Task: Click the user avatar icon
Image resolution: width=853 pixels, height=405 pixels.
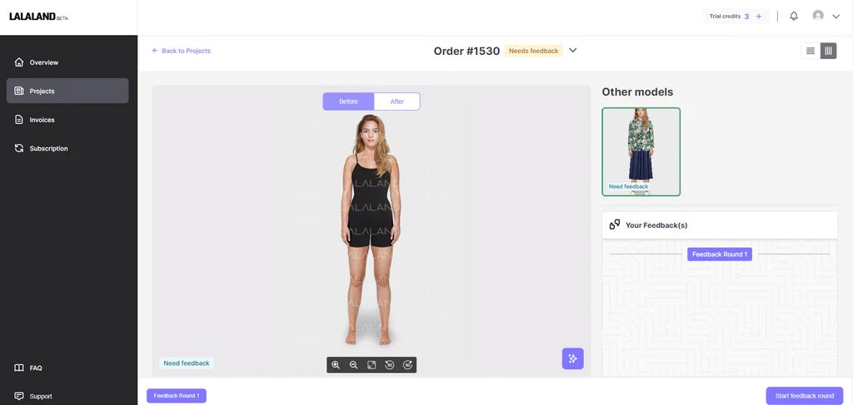Action: coord(818,16)
